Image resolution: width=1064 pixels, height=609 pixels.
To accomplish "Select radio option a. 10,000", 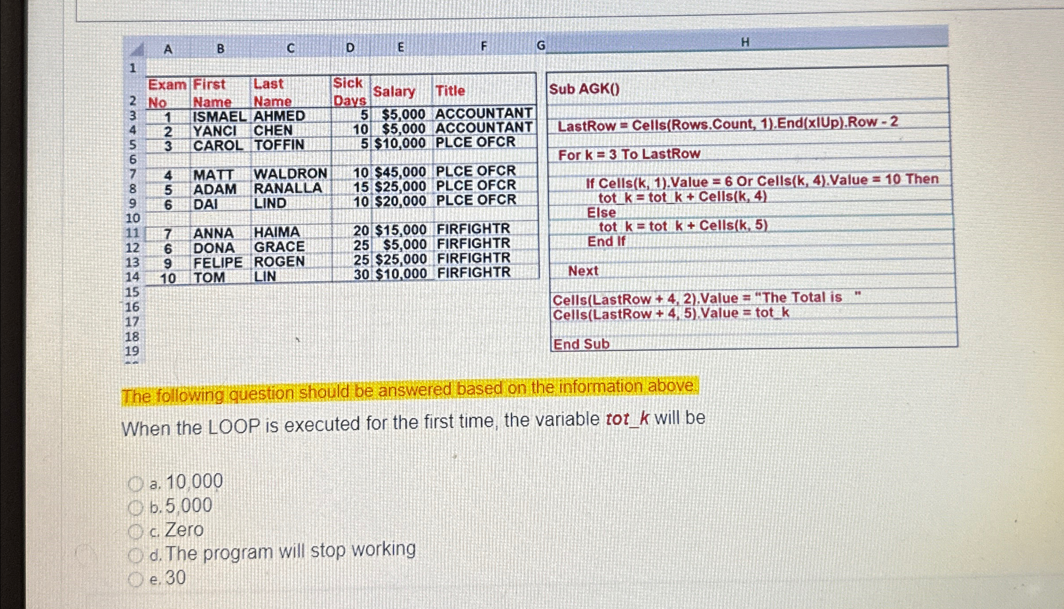I will [136, 482].
